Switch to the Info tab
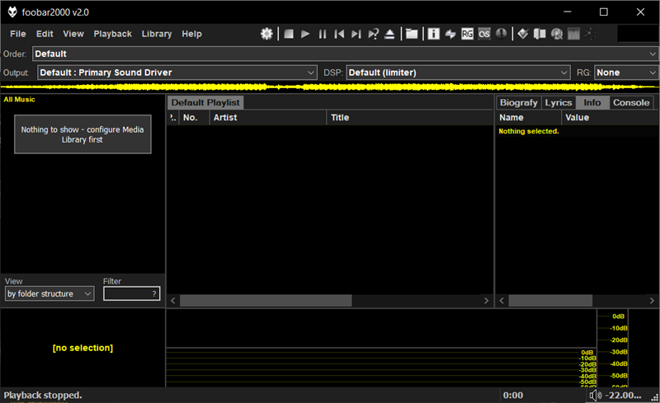Image resolution: width=660 pixels, height=403 pixels. point(592,103)
